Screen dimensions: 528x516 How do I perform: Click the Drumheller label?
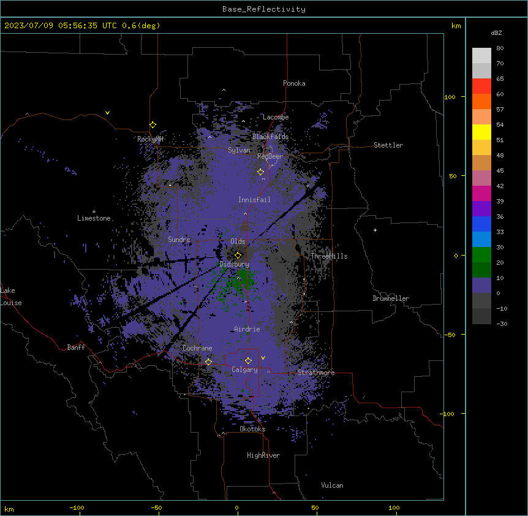[x=391, y=298]
